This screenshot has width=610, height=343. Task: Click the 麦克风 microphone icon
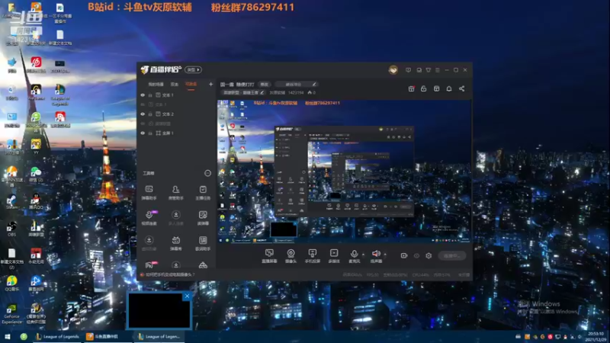click(x=354, y=255)
